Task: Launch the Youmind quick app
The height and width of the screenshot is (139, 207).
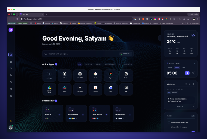Action: tap(80, 89)
